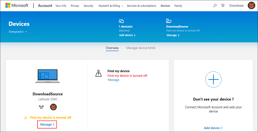258x132 pixels.
Task: Click the Devices page title
Action: pyautogui.click(x=19, y=24)
